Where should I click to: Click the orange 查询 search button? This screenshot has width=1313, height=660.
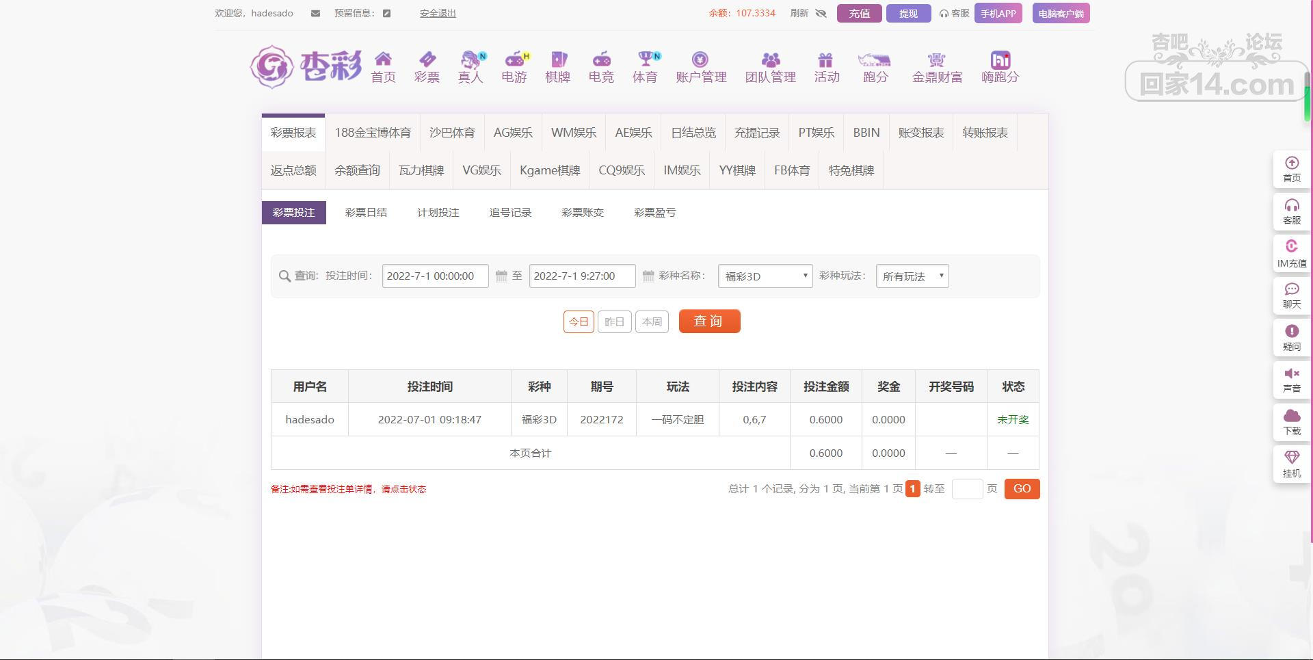(x=709, y=321)
